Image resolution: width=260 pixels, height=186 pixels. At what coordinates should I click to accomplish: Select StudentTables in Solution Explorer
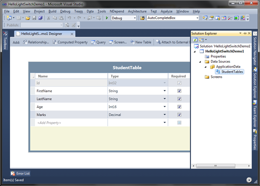pyautogui.click(x=230, y=72)
